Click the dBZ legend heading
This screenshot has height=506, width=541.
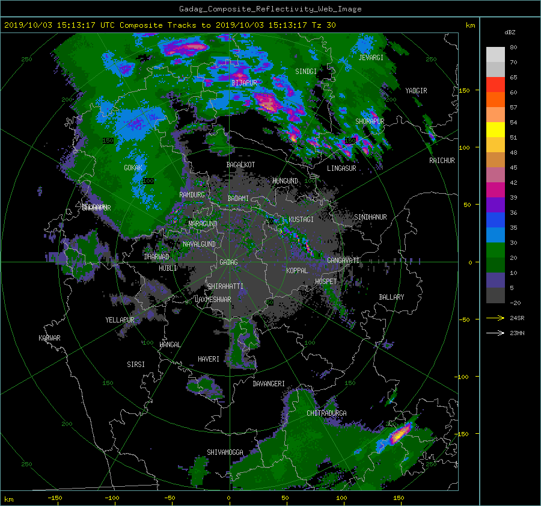coord(510,32)
